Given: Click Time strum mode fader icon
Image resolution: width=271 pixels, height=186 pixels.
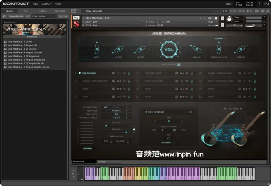Looking at the screenshot, I should tap(111, 141).
